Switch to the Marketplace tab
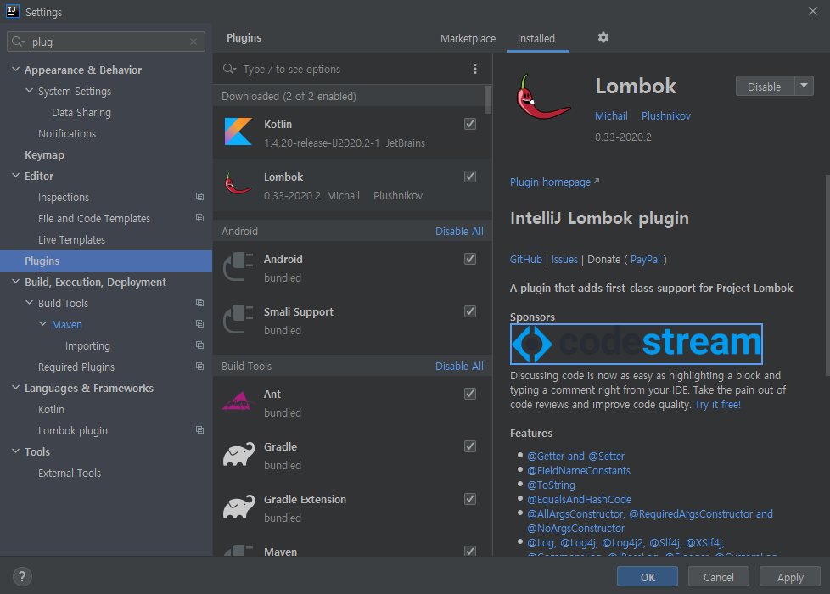 click(468, 39)
